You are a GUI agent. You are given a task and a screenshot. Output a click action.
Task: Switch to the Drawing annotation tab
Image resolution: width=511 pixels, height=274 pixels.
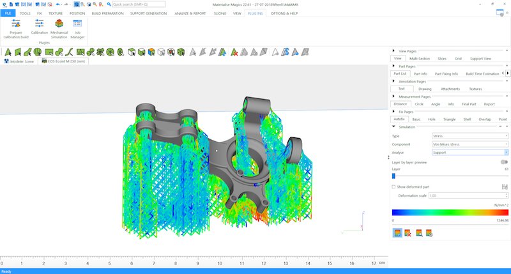425,89
